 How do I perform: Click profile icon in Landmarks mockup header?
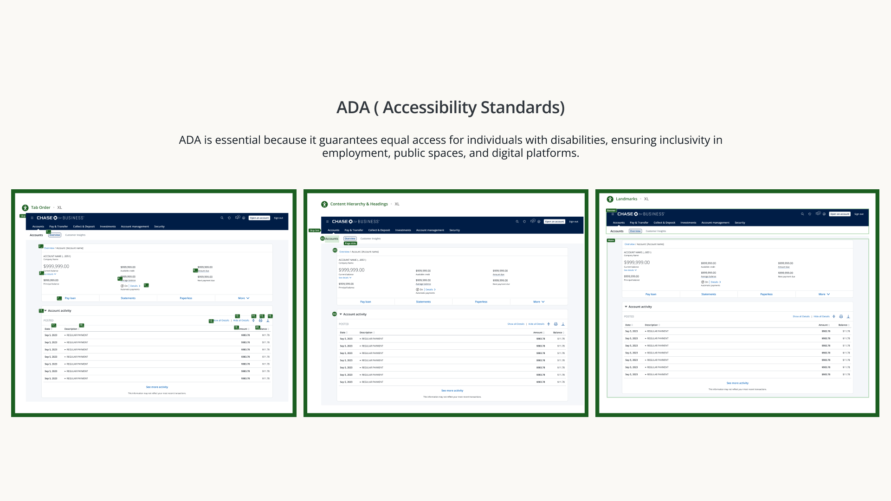pyautogui.click(x=824, y=214)
